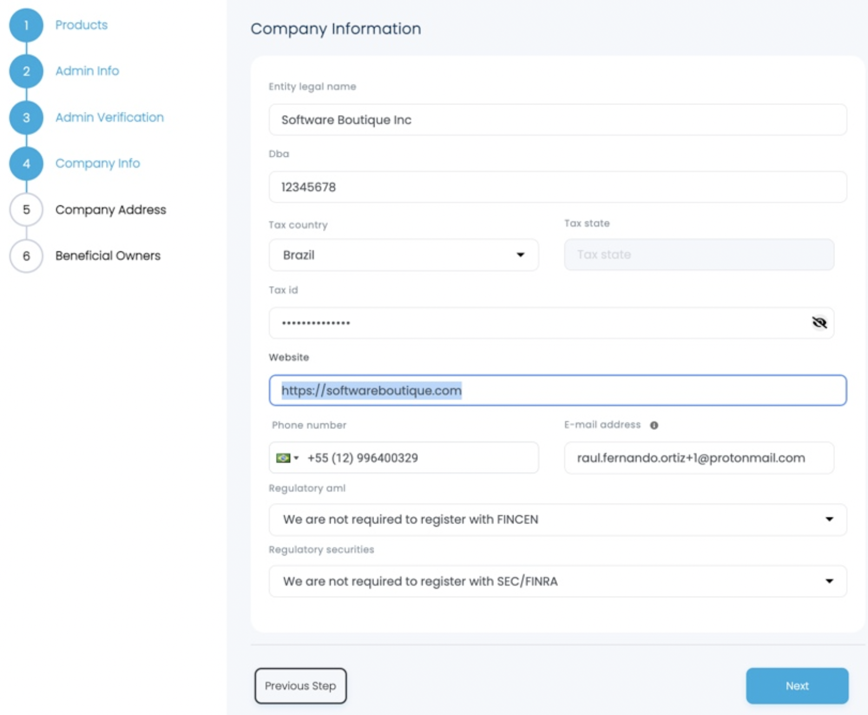Click the Previous Step button

(300, 686)
